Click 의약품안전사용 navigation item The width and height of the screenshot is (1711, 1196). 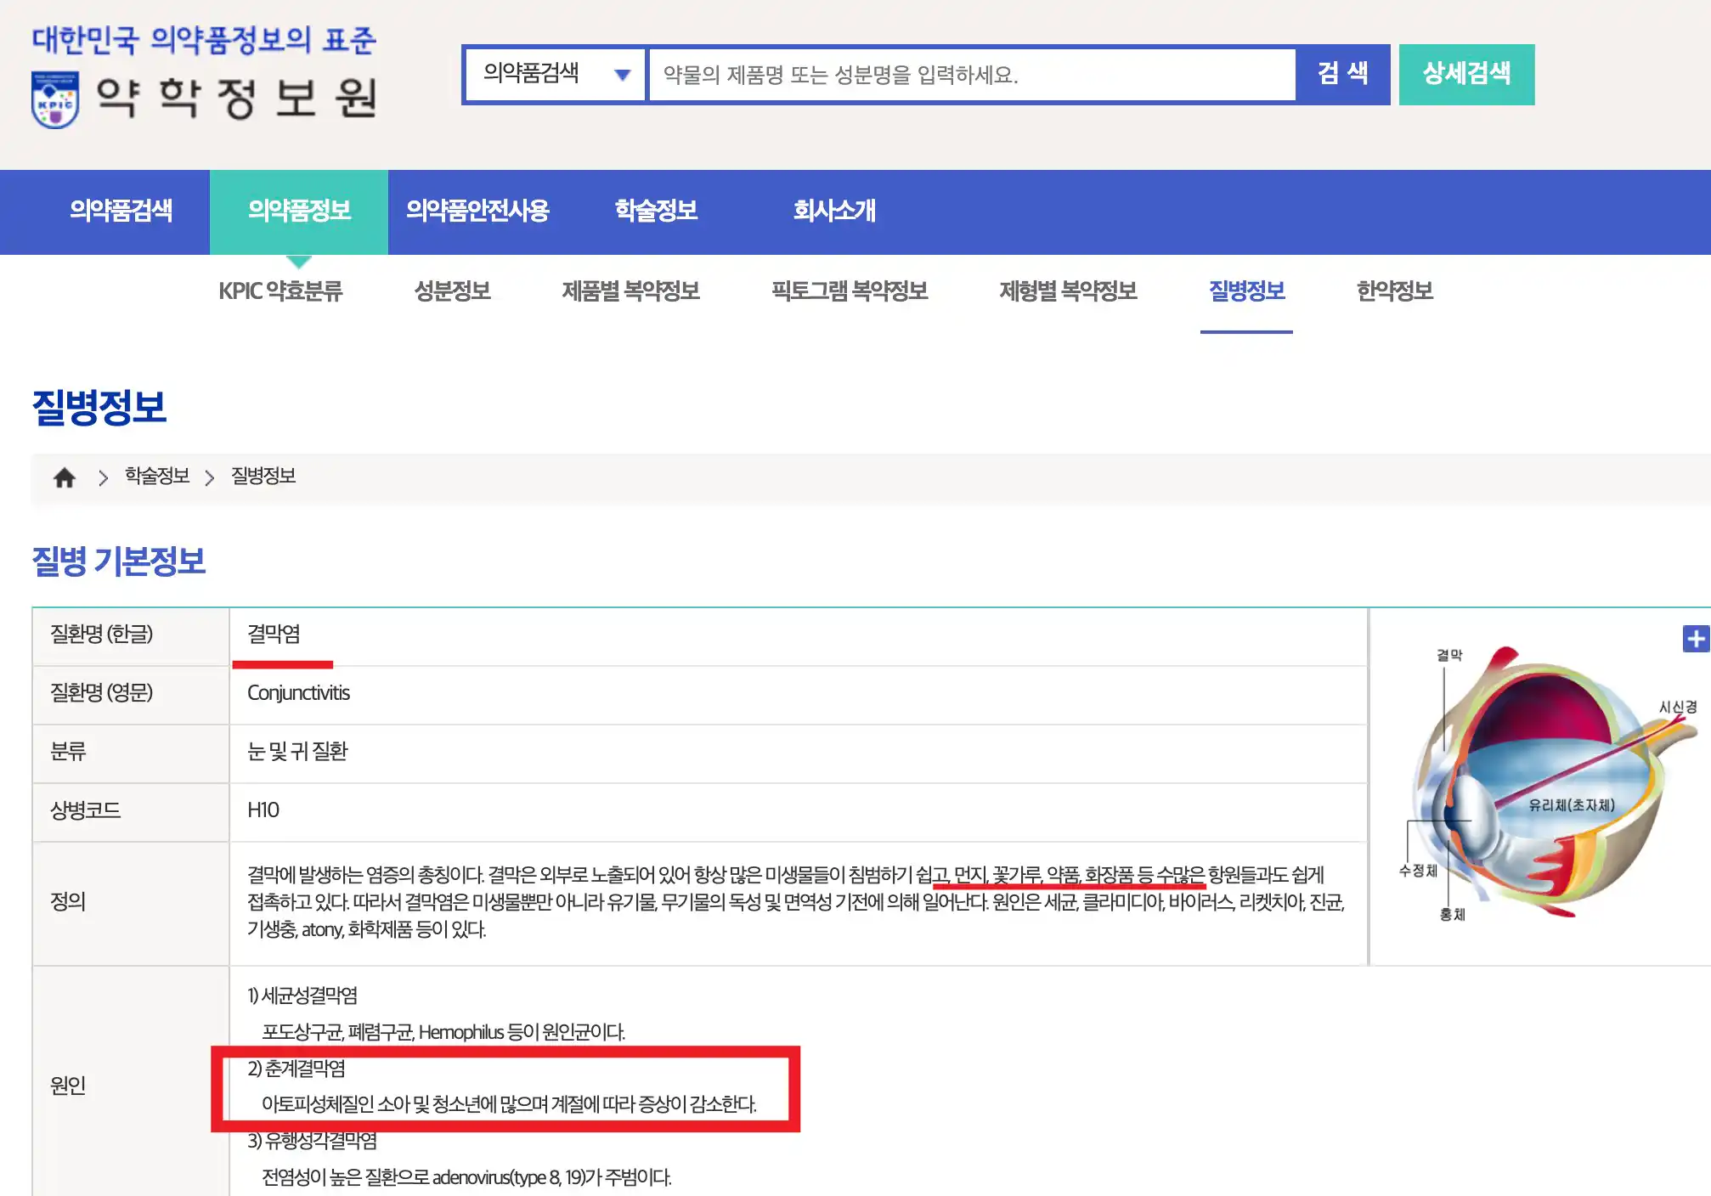(x=480, y=212)
